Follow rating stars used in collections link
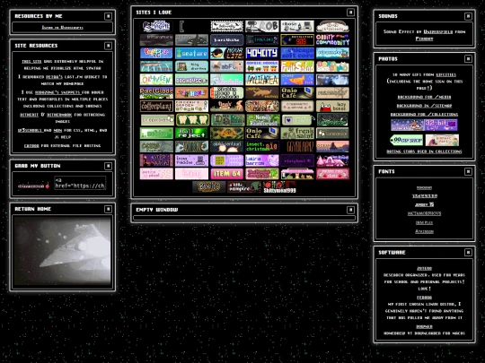Screen dimensions: 485x363 coord(424,151)
